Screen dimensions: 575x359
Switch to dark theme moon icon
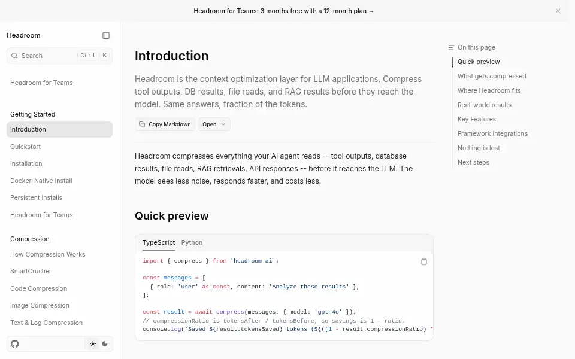click(x=105, y=344)
